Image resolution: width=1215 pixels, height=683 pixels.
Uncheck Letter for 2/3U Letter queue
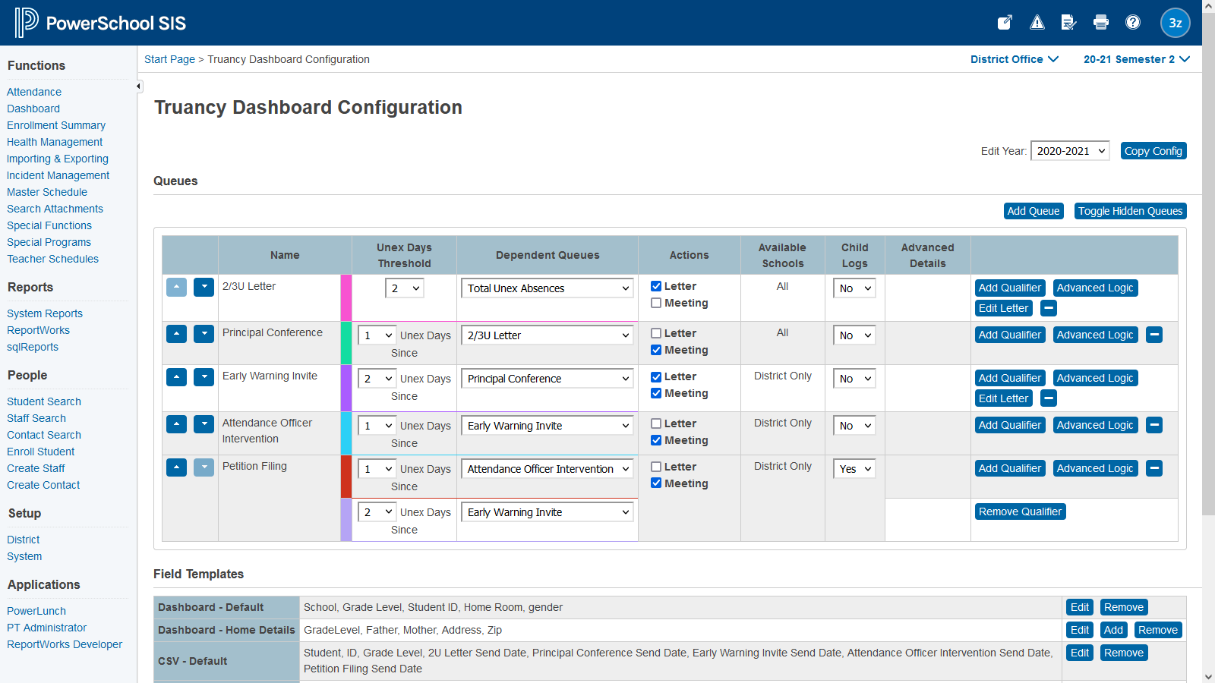tap(656, 286)
